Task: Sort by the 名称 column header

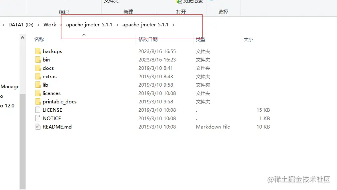Action: click(39, 40)
